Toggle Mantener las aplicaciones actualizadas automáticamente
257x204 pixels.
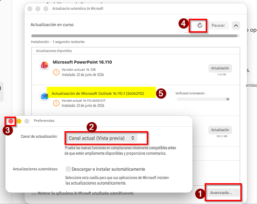pyautogui.click(x=34, y=194)
